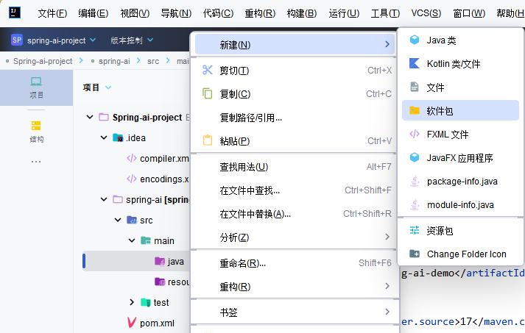The height and width of the screenshot is (333, 525).
Task: Click the 文件 document icon
Action: click(415, 87)
